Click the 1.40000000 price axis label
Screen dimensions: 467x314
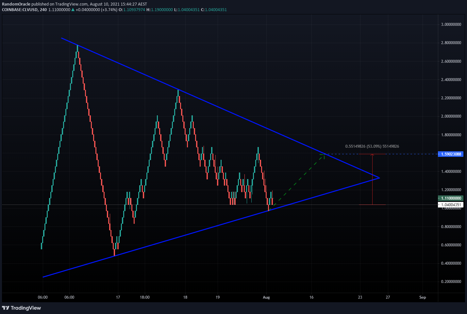coord(451,172)
